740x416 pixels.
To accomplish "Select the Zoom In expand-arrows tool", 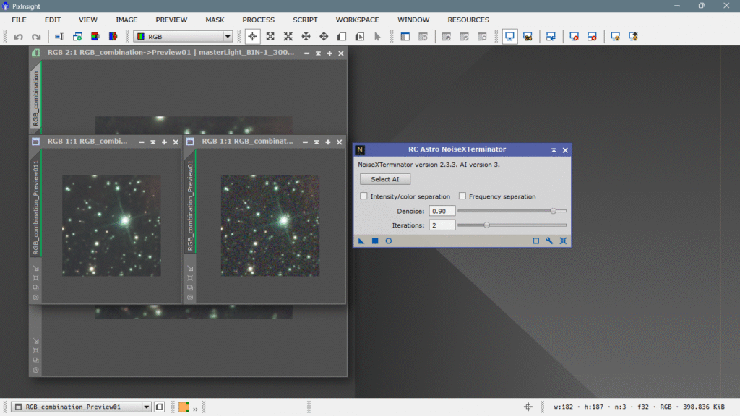I will (270, 37).
